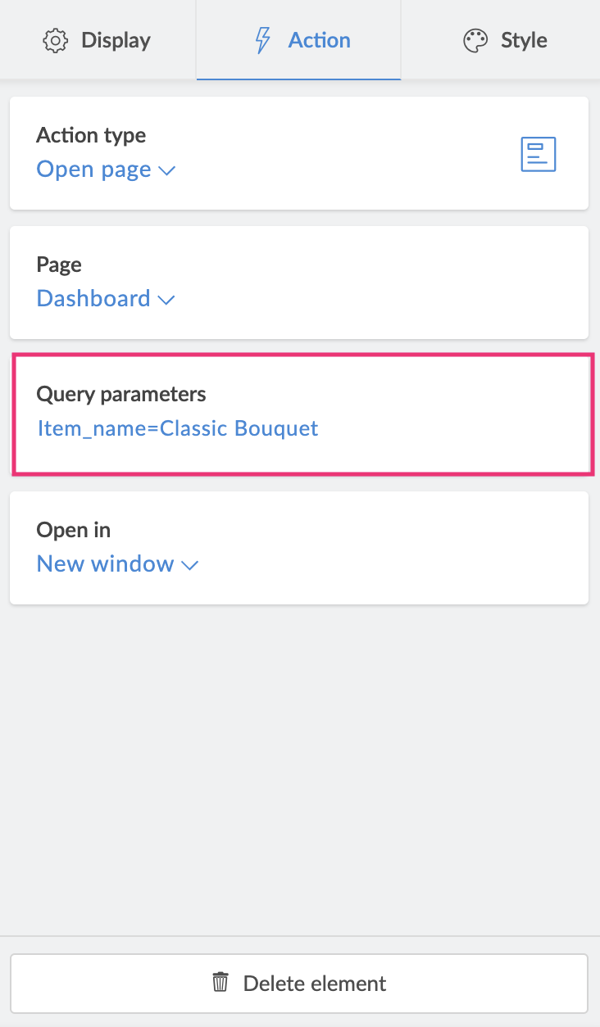Select the Action tab label
The image size is (600, 1027).
point(319,40)
